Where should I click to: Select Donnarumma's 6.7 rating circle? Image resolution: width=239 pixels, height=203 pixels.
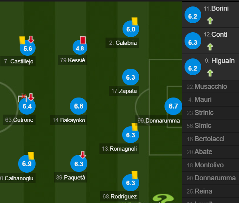pyautogui.click(x=173, y=106)
